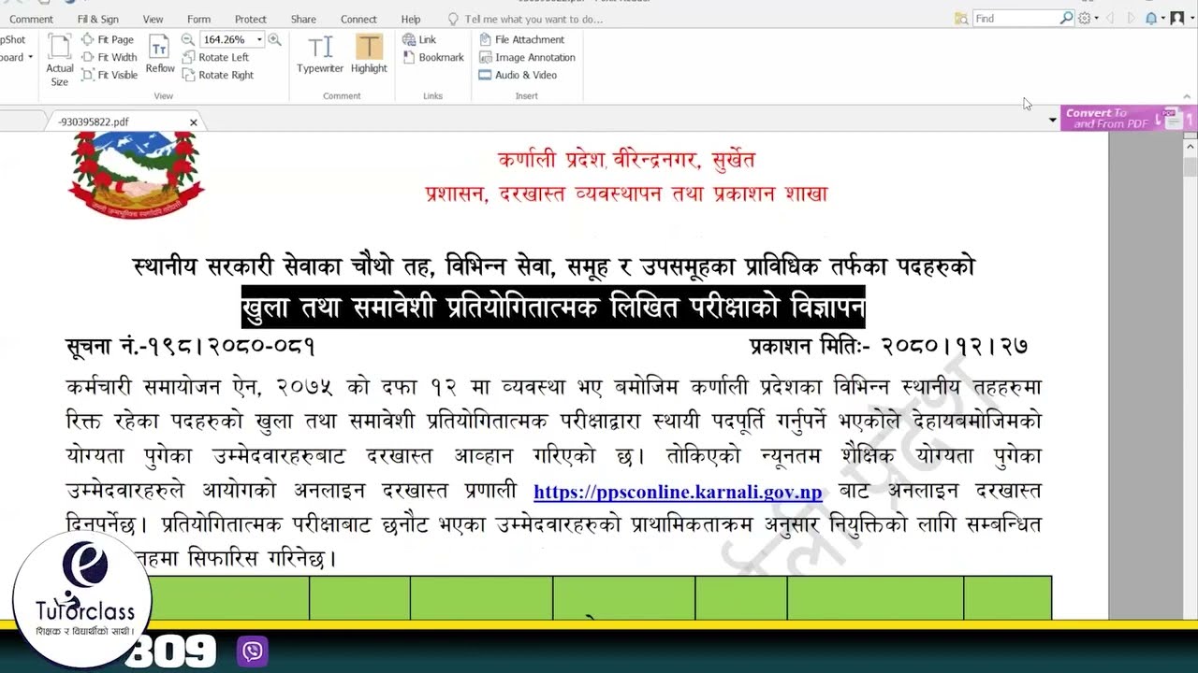Click the Find magnifier search icon
The height and width of the screenshot is (673, 1198).
pyautogui.click(x=1066, y=18)
